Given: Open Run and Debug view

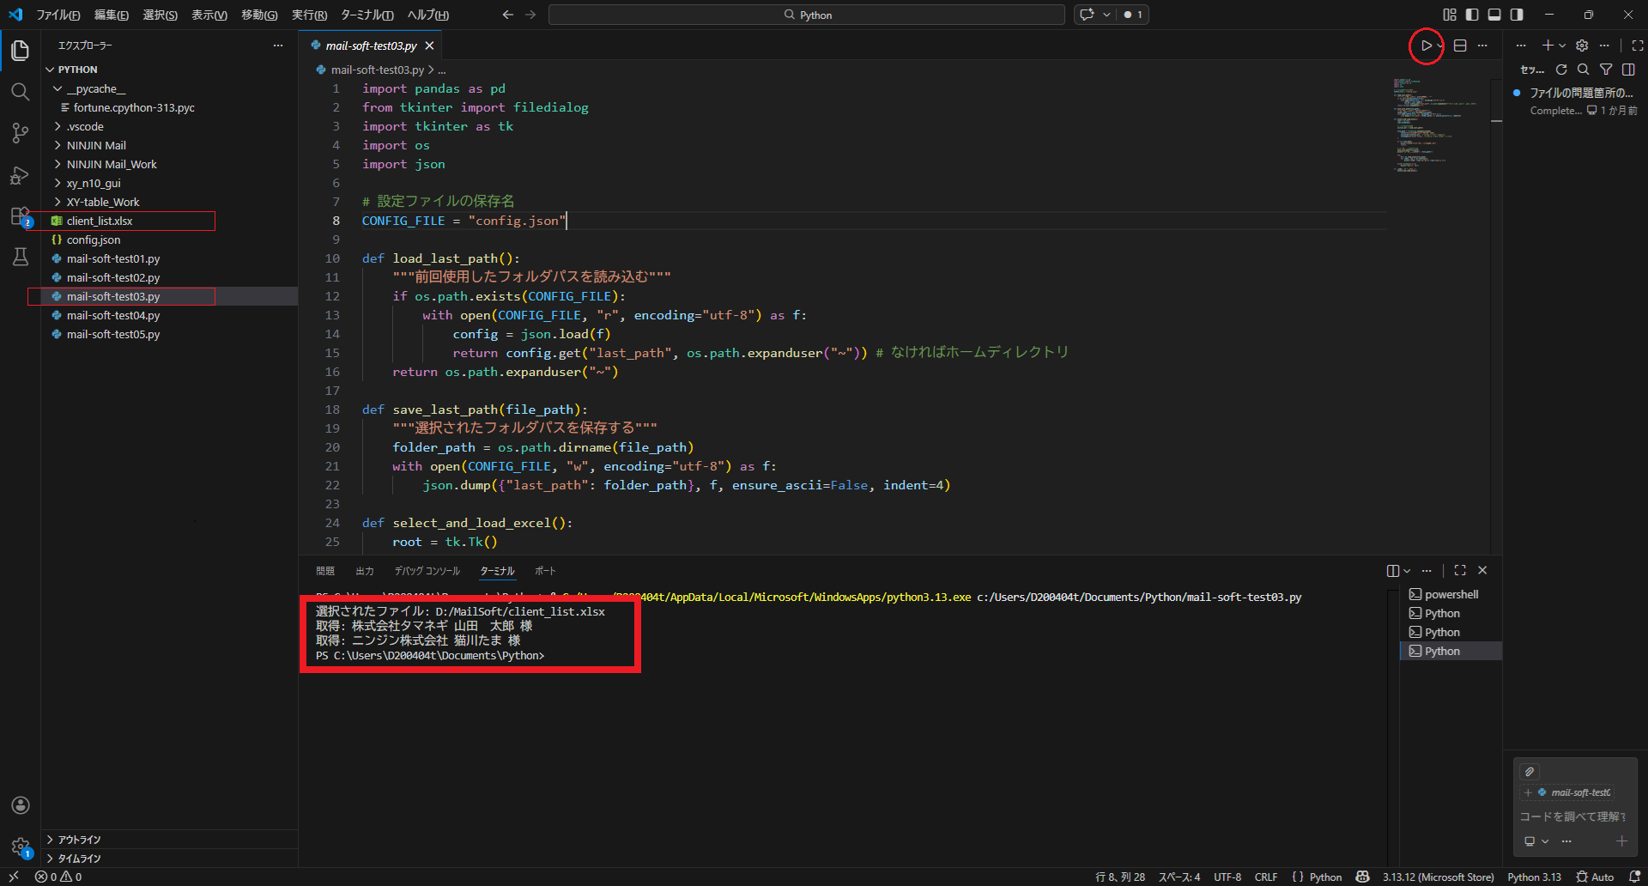Looking at the screenshot, I should pos(20,175).
